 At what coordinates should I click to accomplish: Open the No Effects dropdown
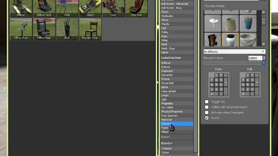click(x=235, y=52)
